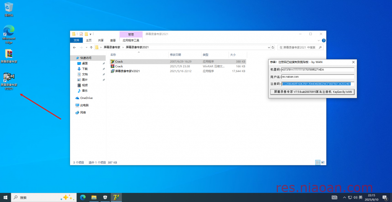392x202 pixels.
Task: Show hidden tray icons chevron
Action: click(345, 197)
